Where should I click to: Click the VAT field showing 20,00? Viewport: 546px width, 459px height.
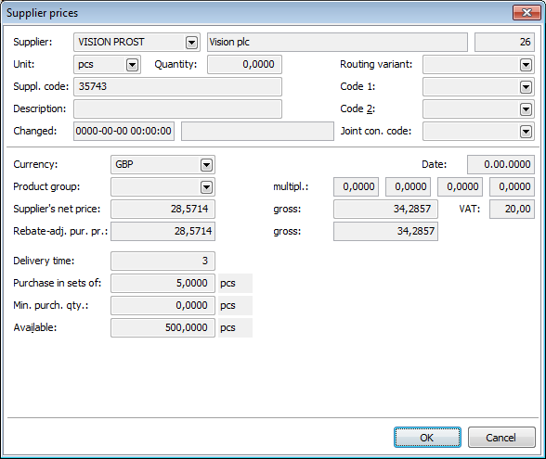click(512, 209)
